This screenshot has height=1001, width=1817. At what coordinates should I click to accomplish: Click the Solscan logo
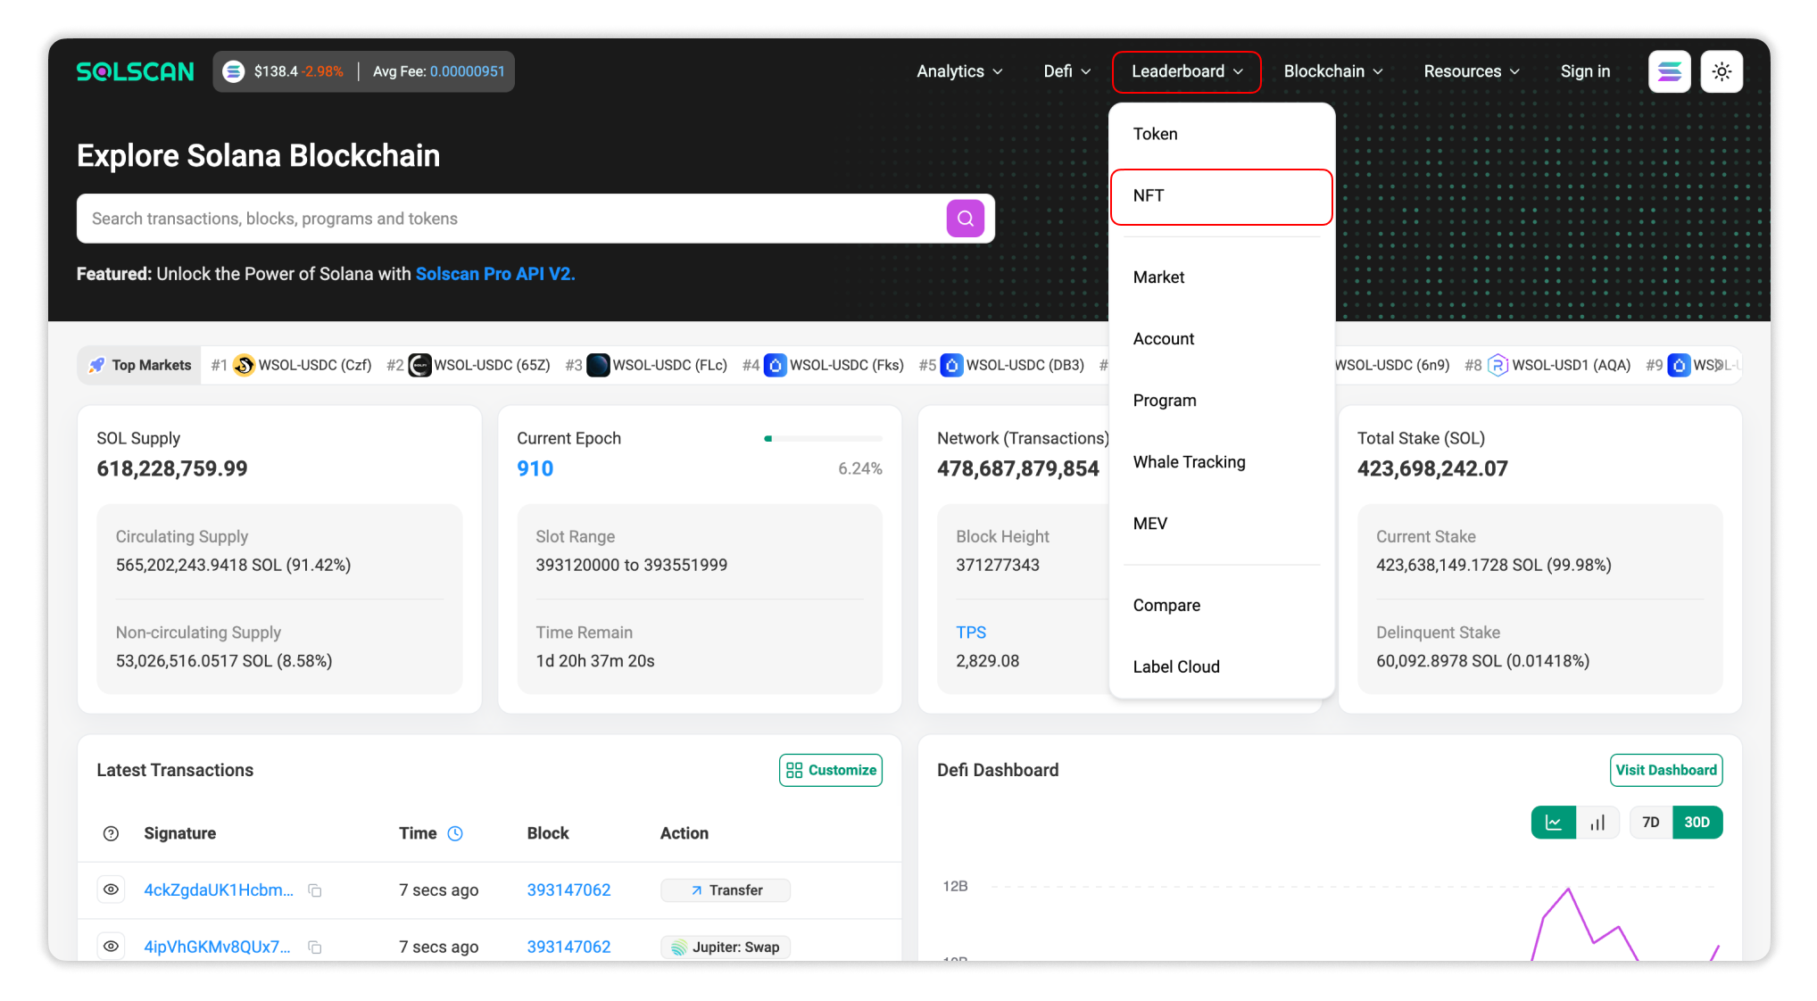click(x=135, y=71)
